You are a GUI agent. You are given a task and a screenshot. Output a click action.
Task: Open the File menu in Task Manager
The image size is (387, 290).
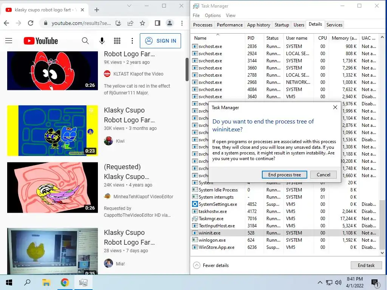196,15
